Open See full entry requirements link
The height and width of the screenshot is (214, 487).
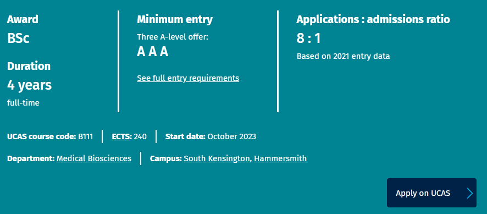tap(188, 78)
